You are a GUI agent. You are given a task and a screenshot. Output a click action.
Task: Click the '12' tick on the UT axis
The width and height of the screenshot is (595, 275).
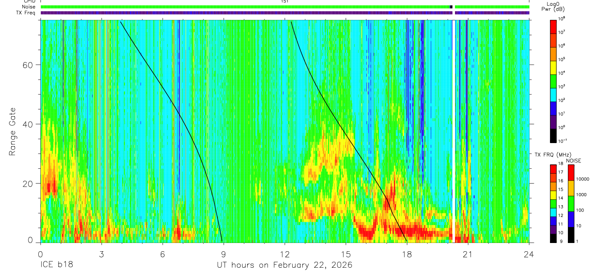[x=285, y=254]
